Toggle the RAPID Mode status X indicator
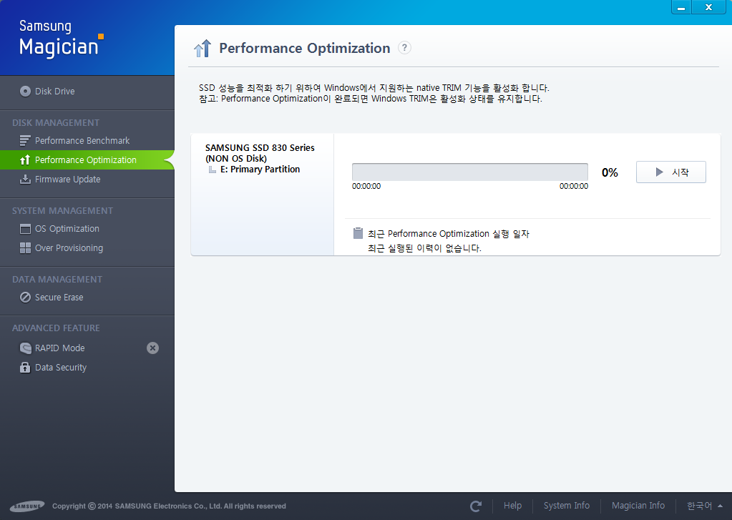This screenshot has height=520, width=732. (x=152, y=348)
